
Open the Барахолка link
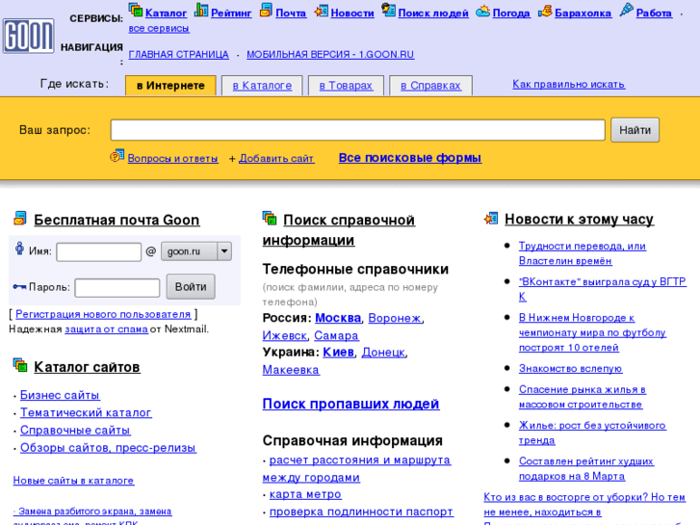coord(583,13)
